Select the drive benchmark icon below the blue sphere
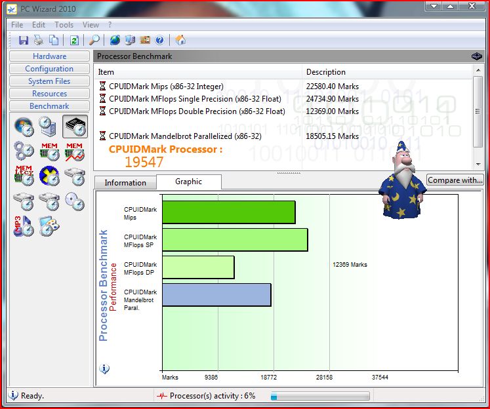This screenshot has width=490, height=409. tap(49, 201)
